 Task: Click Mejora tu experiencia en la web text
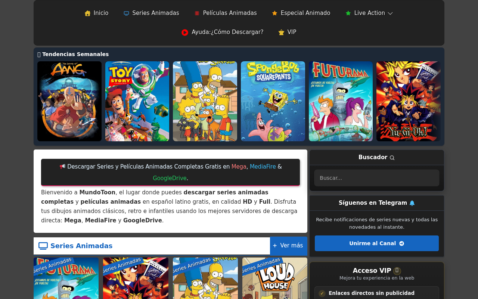point(377,278)
